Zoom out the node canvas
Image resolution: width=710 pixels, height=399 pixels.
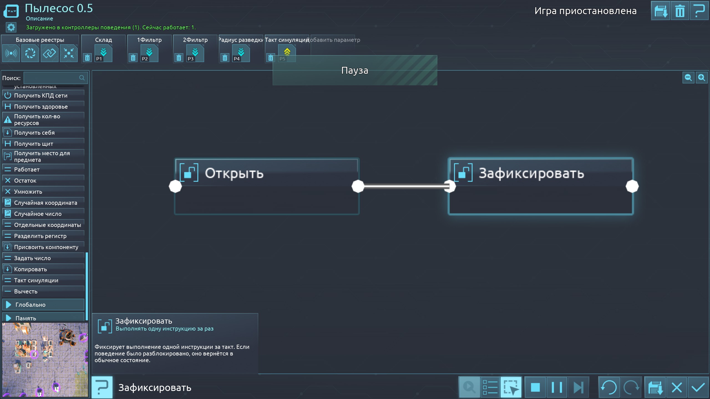click(688, 78)
